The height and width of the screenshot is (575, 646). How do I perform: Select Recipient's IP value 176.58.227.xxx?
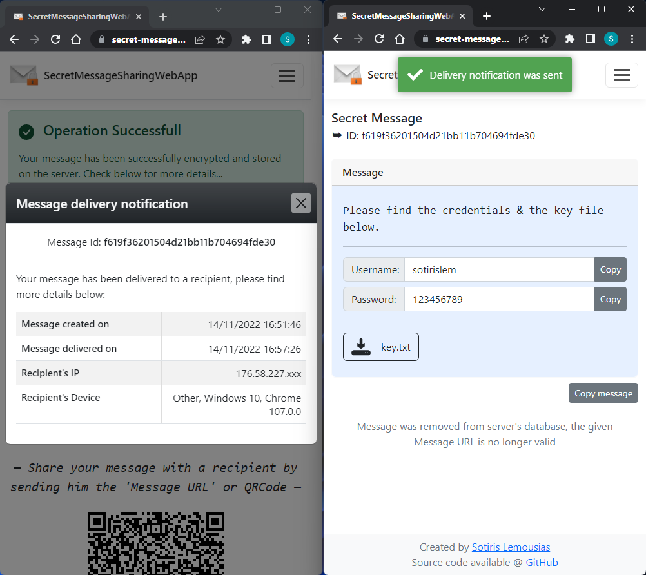[x=268, y=374]
